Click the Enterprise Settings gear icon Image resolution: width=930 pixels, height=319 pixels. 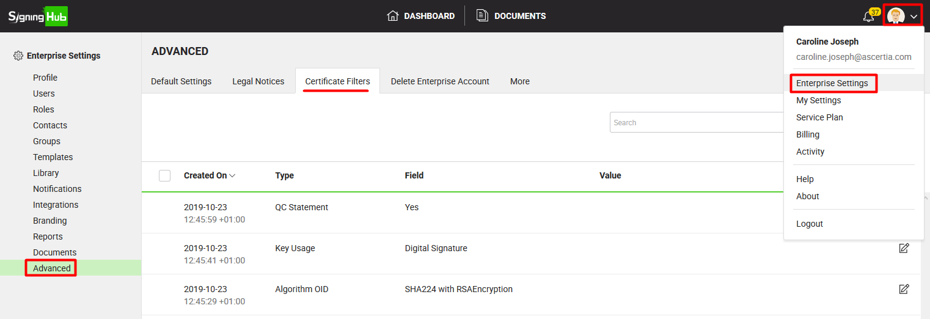click(x=18, y=56)
